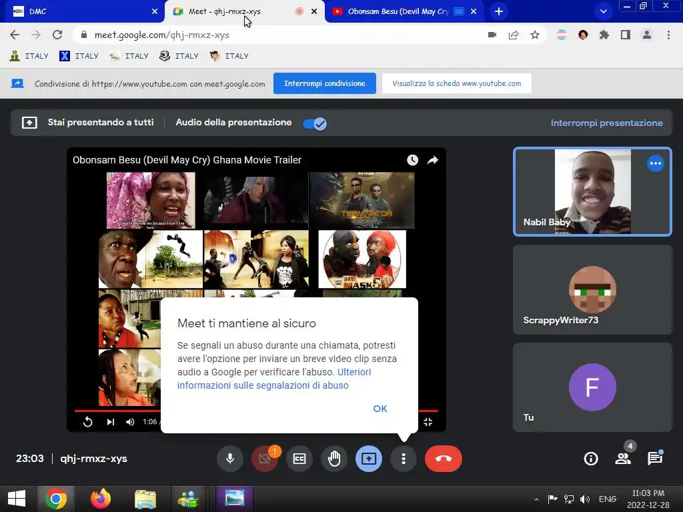Viewport: 683px width, 512px height.
Task: Close the DMC tab
Action: 154,11
